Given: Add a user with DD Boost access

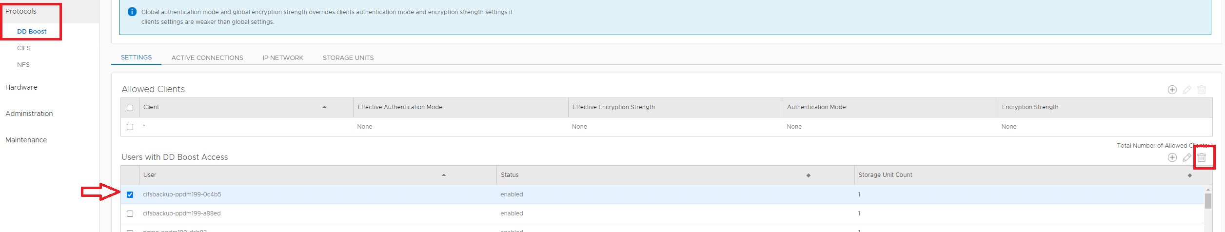Looking at the screenshot, I should point(1172,157).
